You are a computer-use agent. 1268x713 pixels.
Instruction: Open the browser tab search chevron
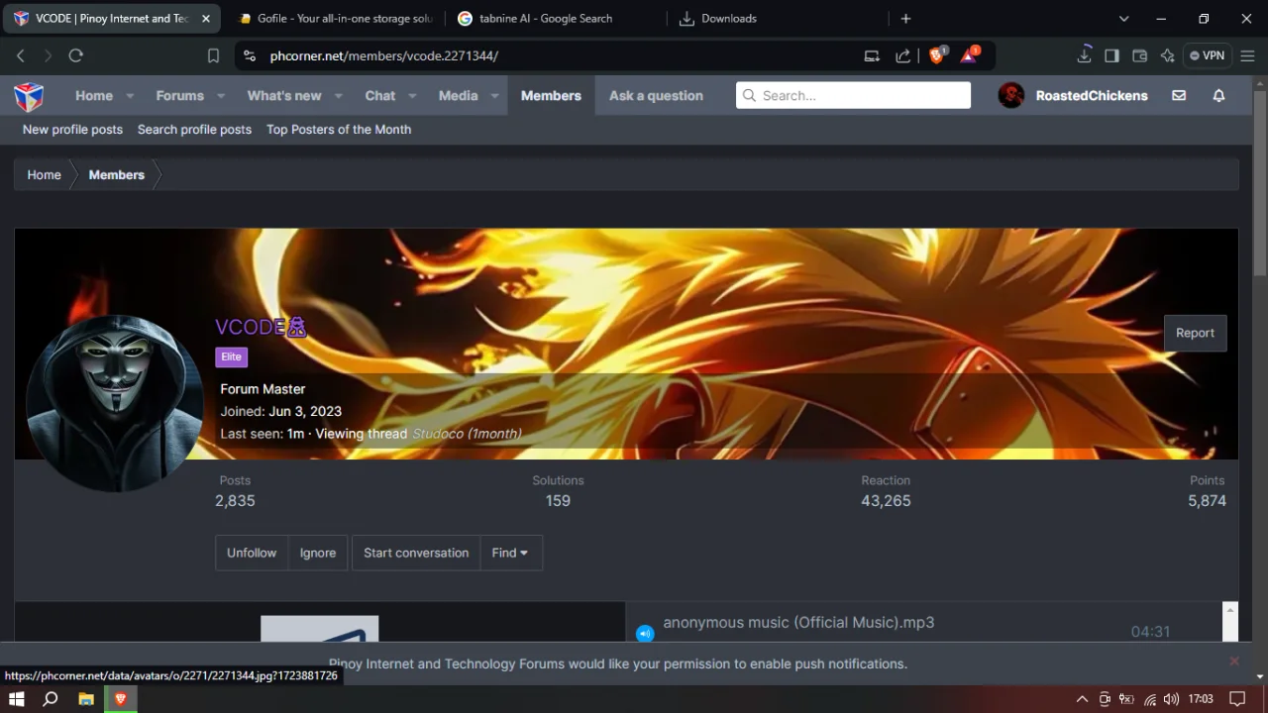pos(1123,18)
